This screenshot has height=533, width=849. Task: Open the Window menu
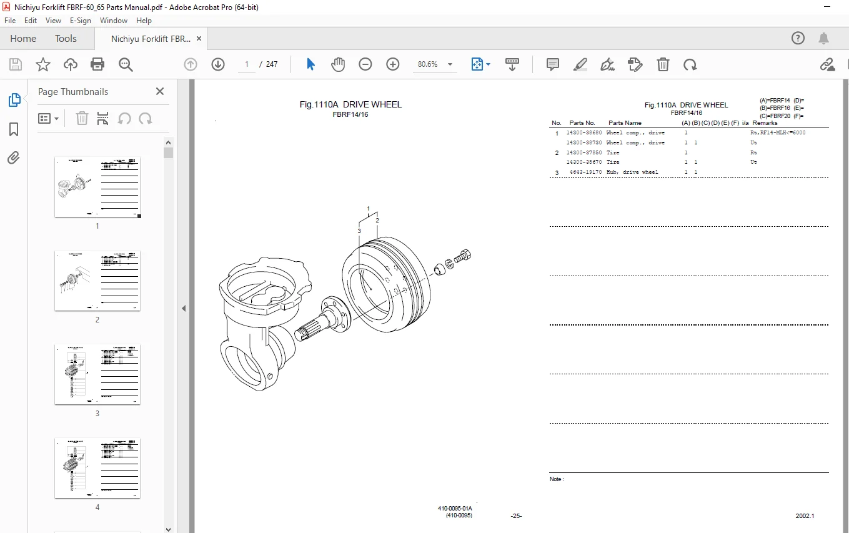114,21
